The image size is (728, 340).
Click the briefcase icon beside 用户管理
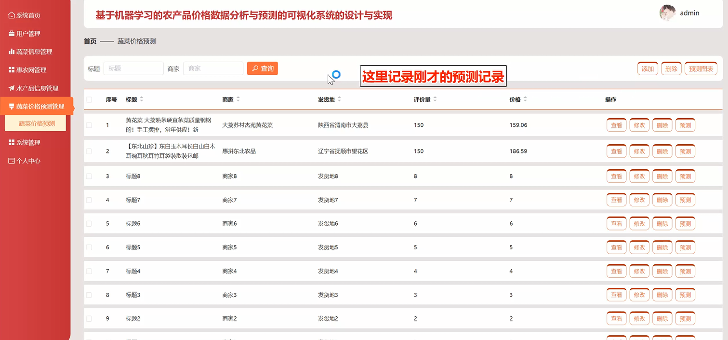(12, 34)
